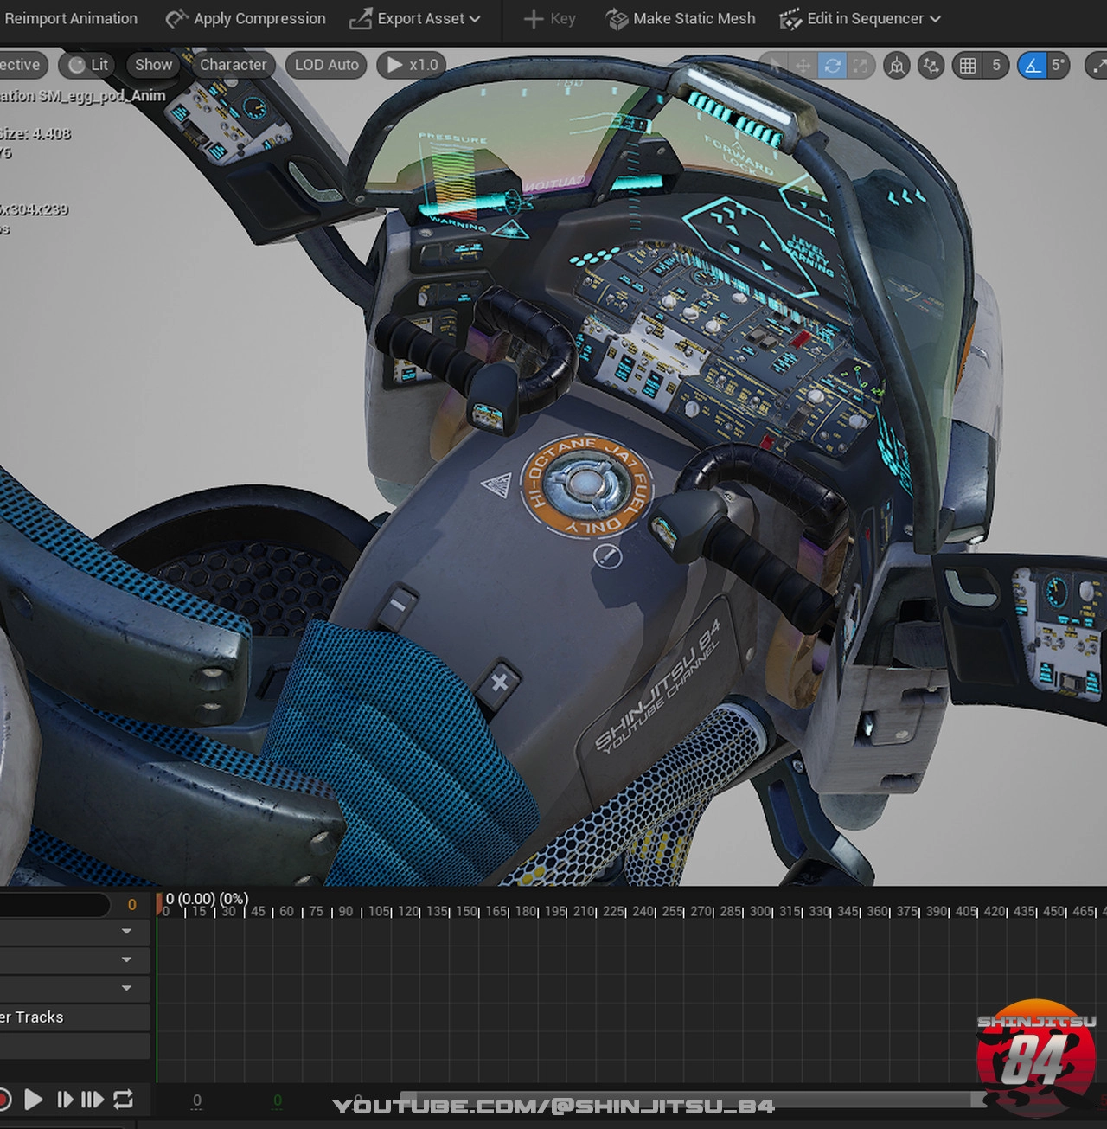The width and height of the screenshot is (1107, 1129).
Task: Open the Export Asset dropdown
Action: pyautogui.click(x=415, y=18)
